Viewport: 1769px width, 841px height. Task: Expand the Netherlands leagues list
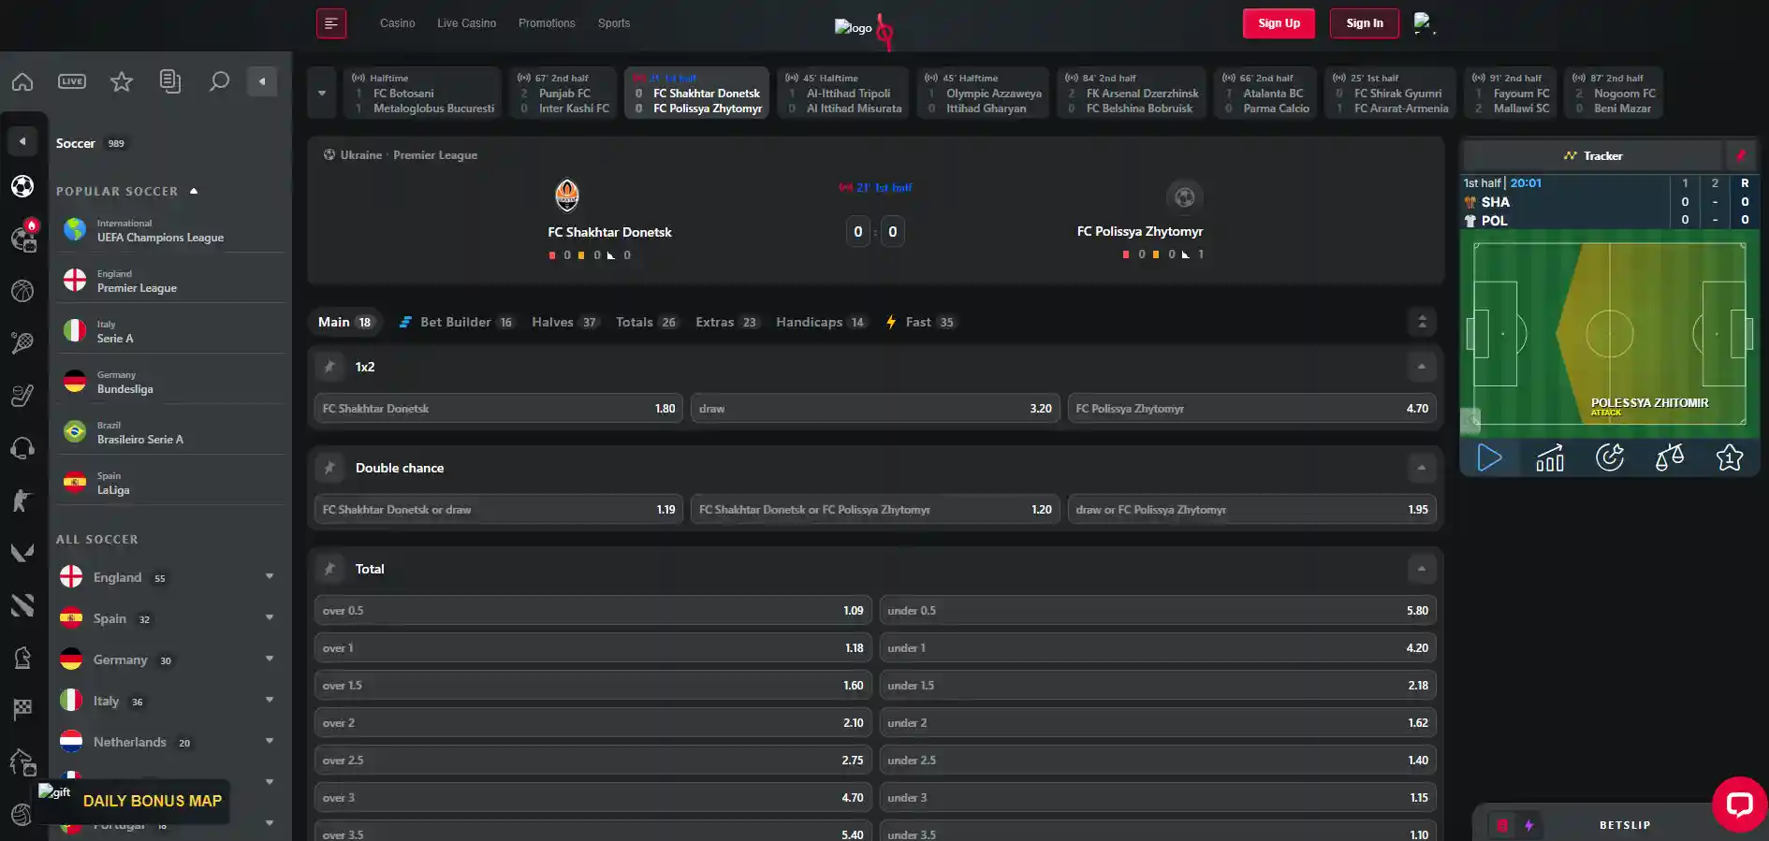pyautogui.click(x=270, y=742)
